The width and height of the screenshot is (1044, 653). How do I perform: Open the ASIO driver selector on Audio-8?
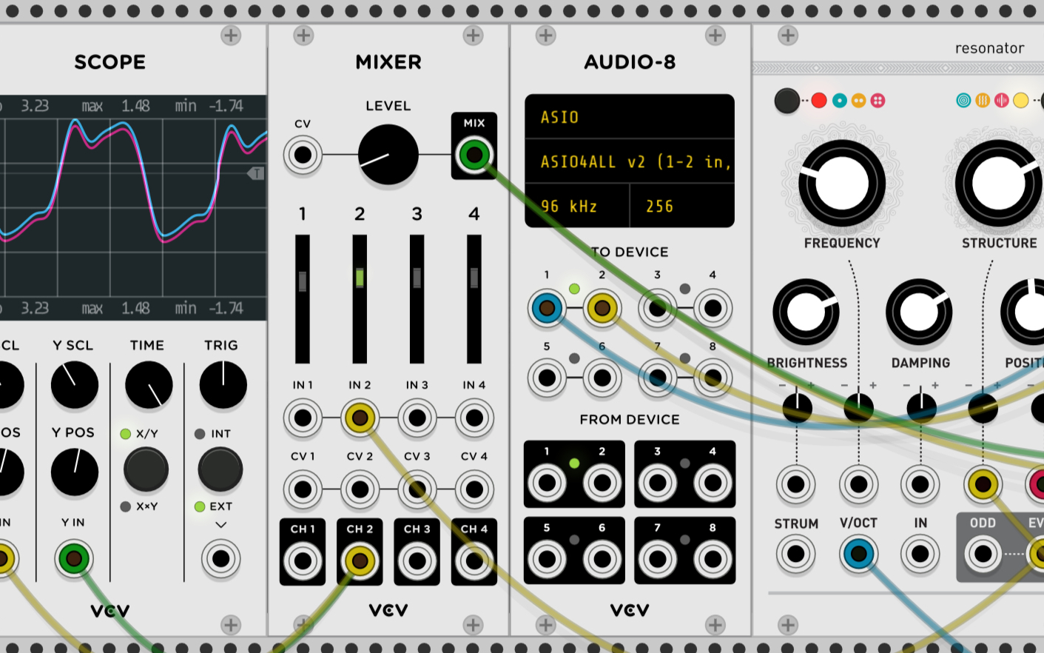pos(629,117)
